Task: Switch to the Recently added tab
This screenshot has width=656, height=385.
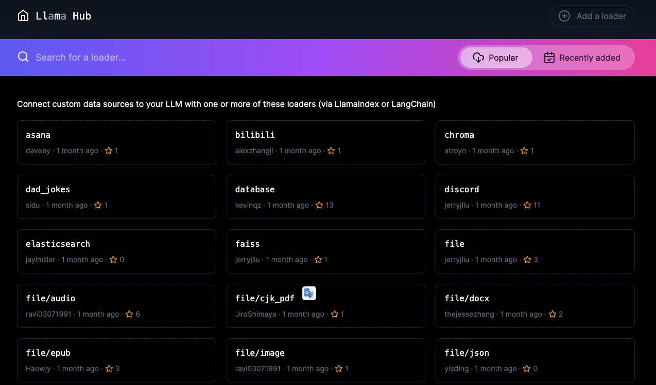Action: [x=582, y=58]
